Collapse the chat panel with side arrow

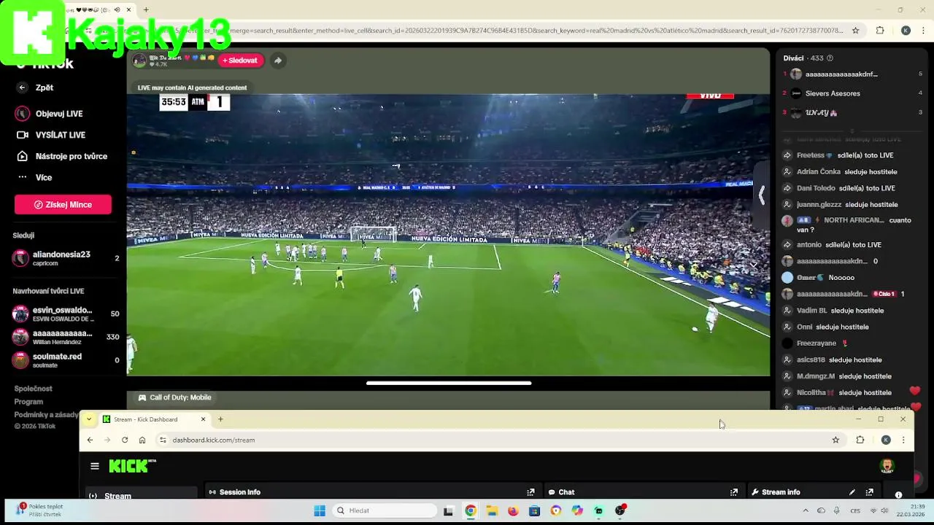(761, 195)
